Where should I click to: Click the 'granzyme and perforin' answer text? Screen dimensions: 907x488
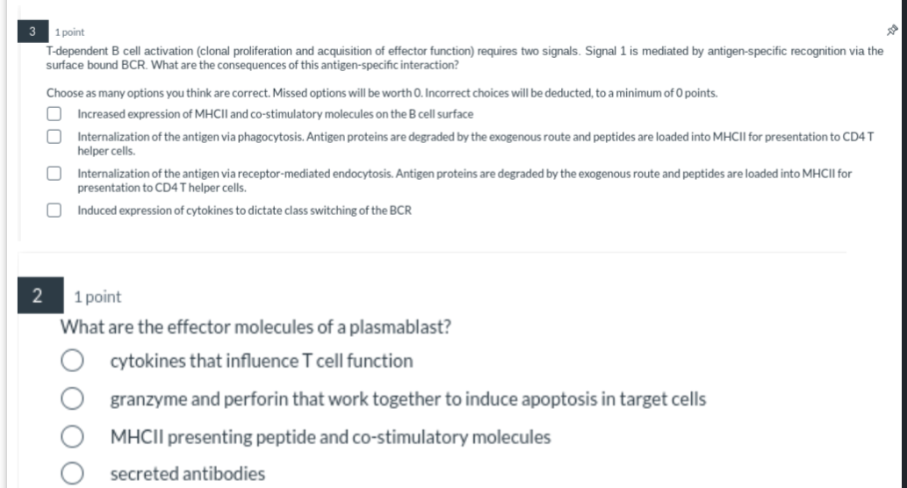click(x=407, y=399)
